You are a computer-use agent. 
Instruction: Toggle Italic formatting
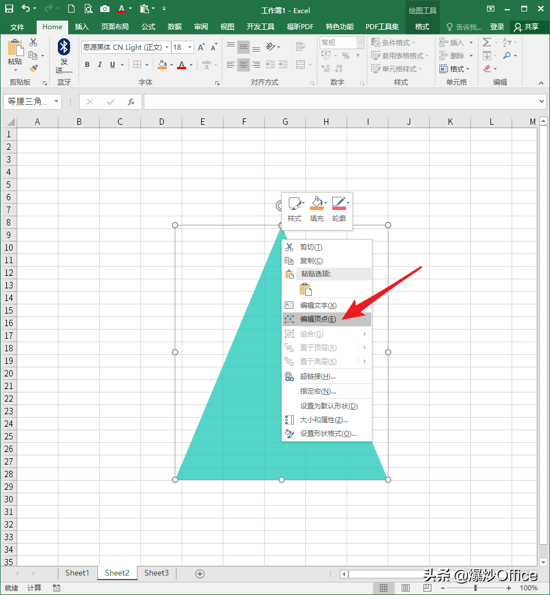[100, 65]
